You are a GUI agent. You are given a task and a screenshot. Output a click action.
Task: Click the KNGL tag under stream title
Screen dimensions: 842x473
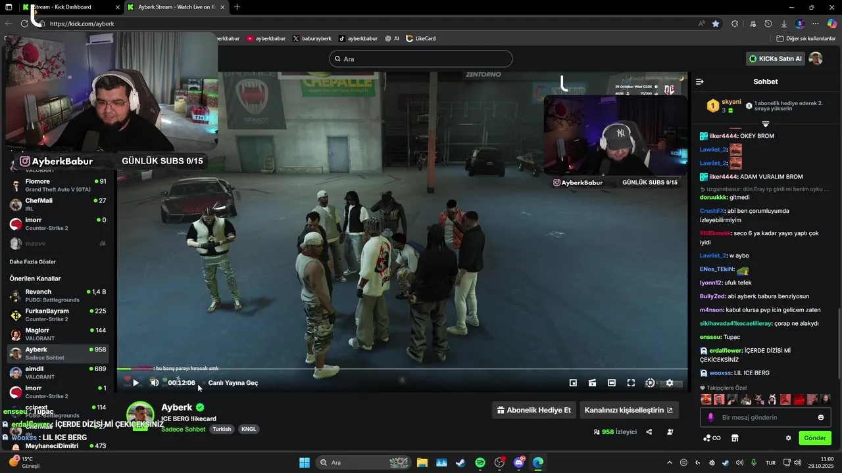[249, 429]
